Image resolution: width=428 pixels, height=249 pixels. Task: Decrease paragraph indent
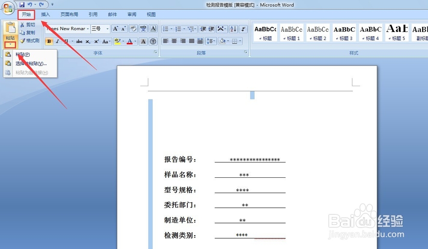[x=203, y=29]
